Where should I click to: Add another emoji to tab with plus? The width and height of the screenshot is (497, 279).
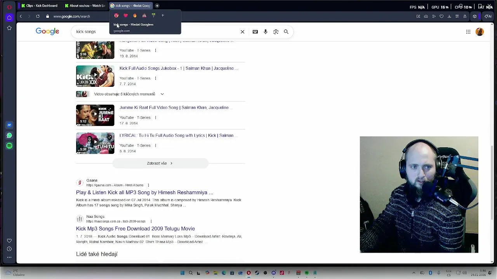(163, 15)
